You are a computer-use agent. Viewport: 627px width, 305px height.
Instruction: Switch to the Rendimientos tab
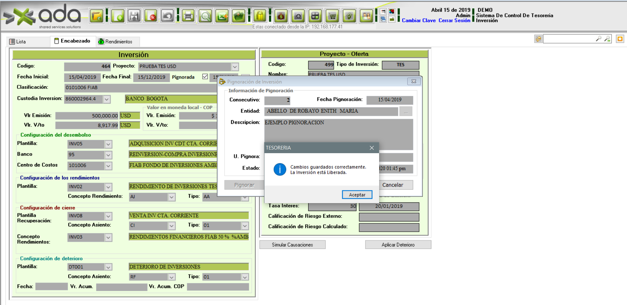(116, 42)
